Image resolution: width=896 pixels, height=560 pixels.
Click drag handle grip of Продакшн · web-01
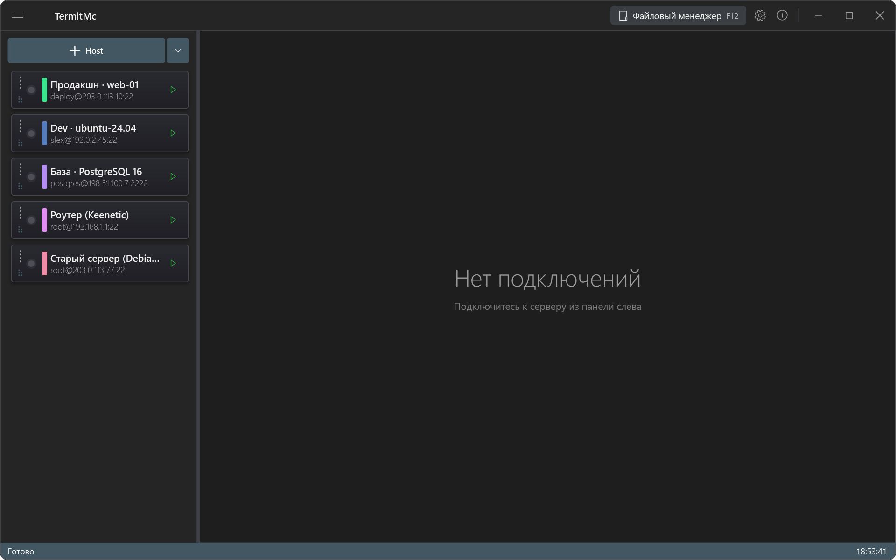pos(20,99)
